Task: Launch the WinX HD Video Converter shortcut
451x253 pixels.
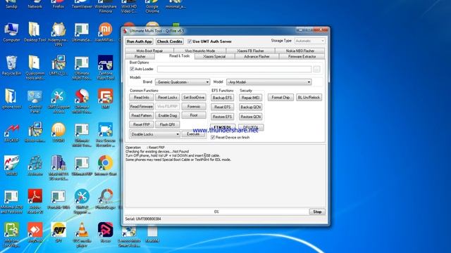Action: tap(129, 6)
